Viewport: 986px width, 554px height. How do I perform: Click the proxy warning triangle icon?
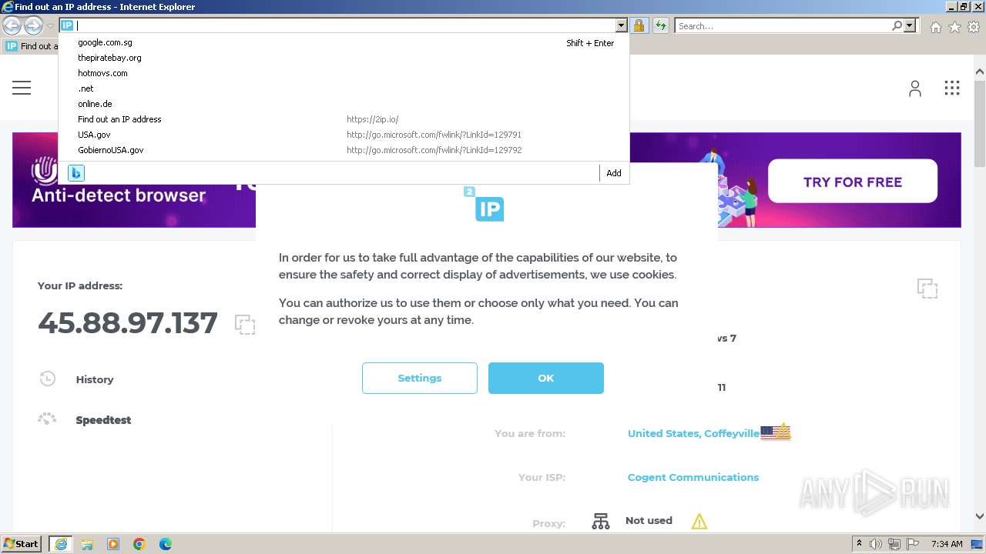(699, 521)
